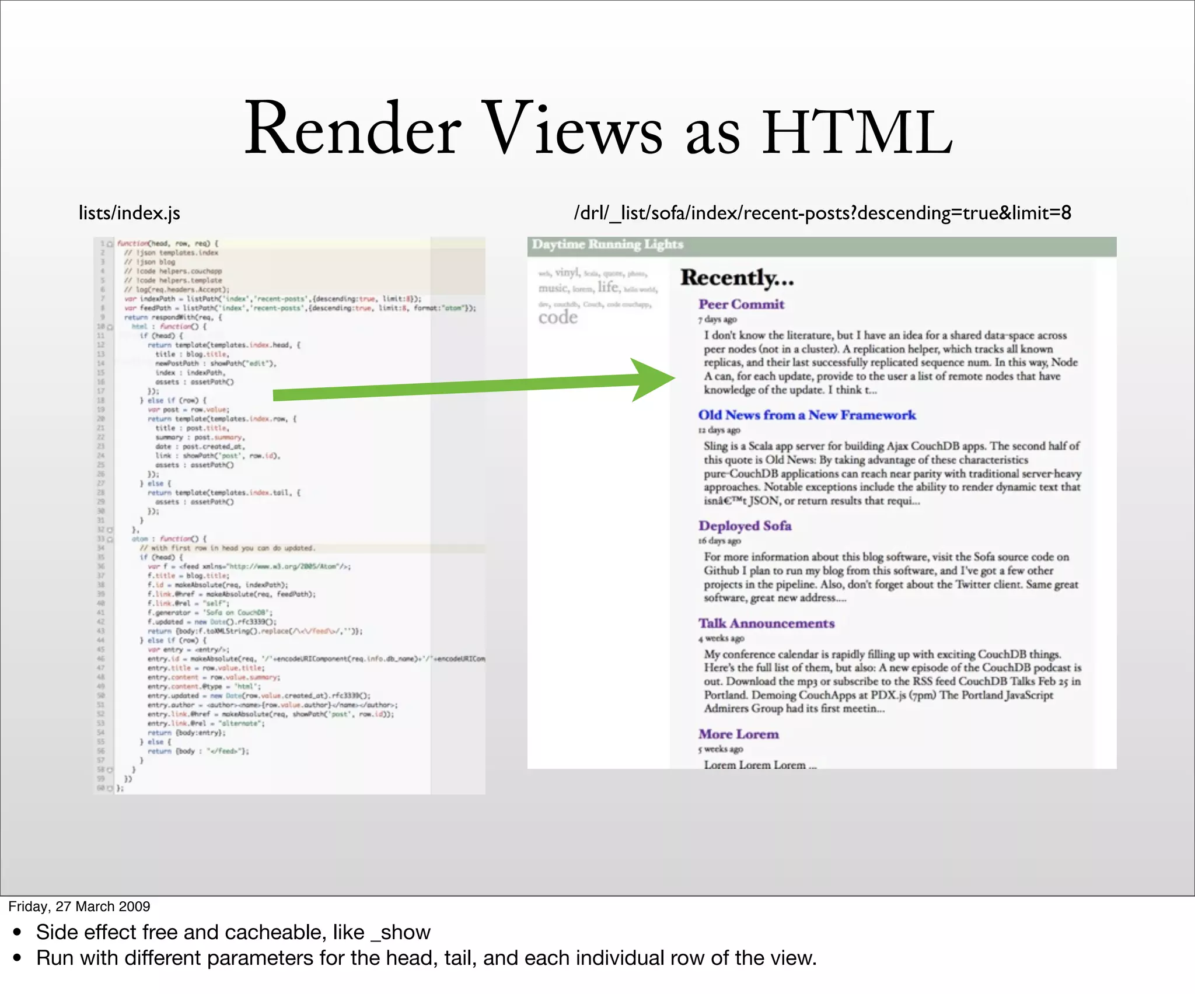Click code line 'var post = row.value;'

(188, 409)
